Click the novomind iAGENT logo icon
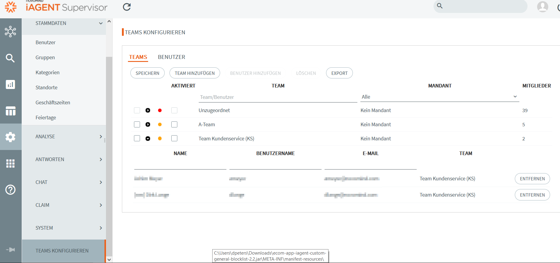This screenshot has width=560, height=263. click(11, 7)
